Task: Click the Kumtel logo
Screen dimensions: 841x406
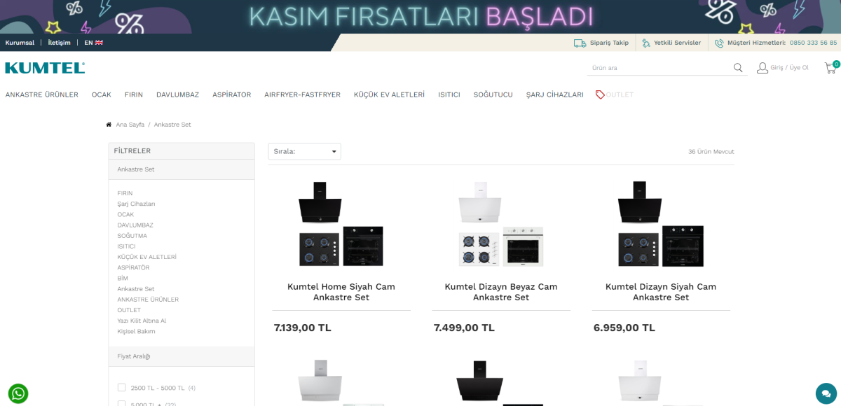Action: click(45, 68)
